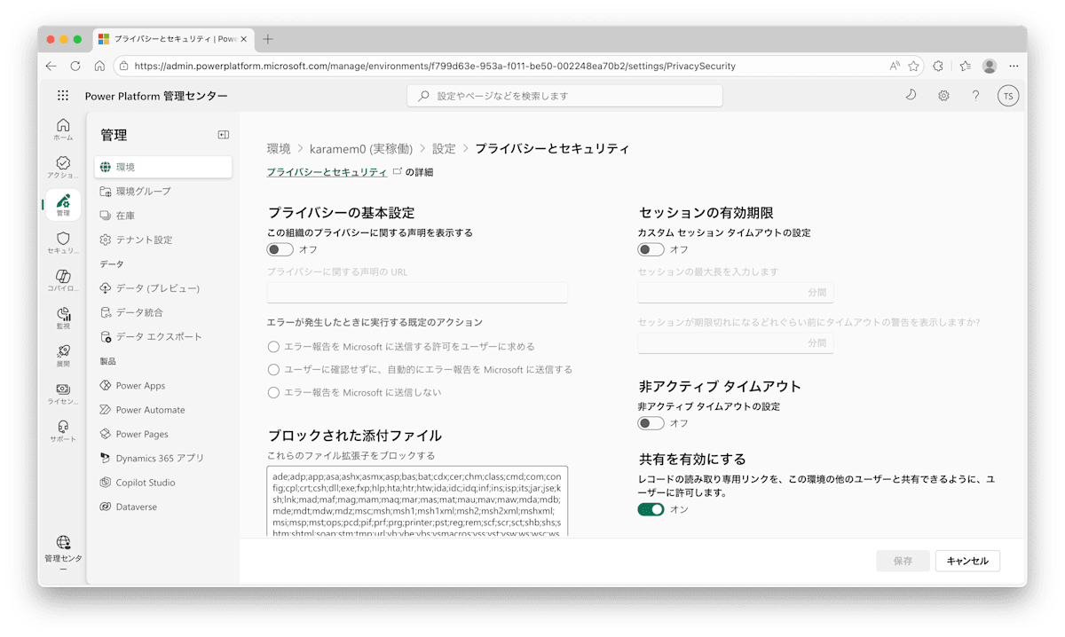Click the timeout warning minutes field
Screen dimensions: 1065x637
pyautogui.click(x=735, y=342)
